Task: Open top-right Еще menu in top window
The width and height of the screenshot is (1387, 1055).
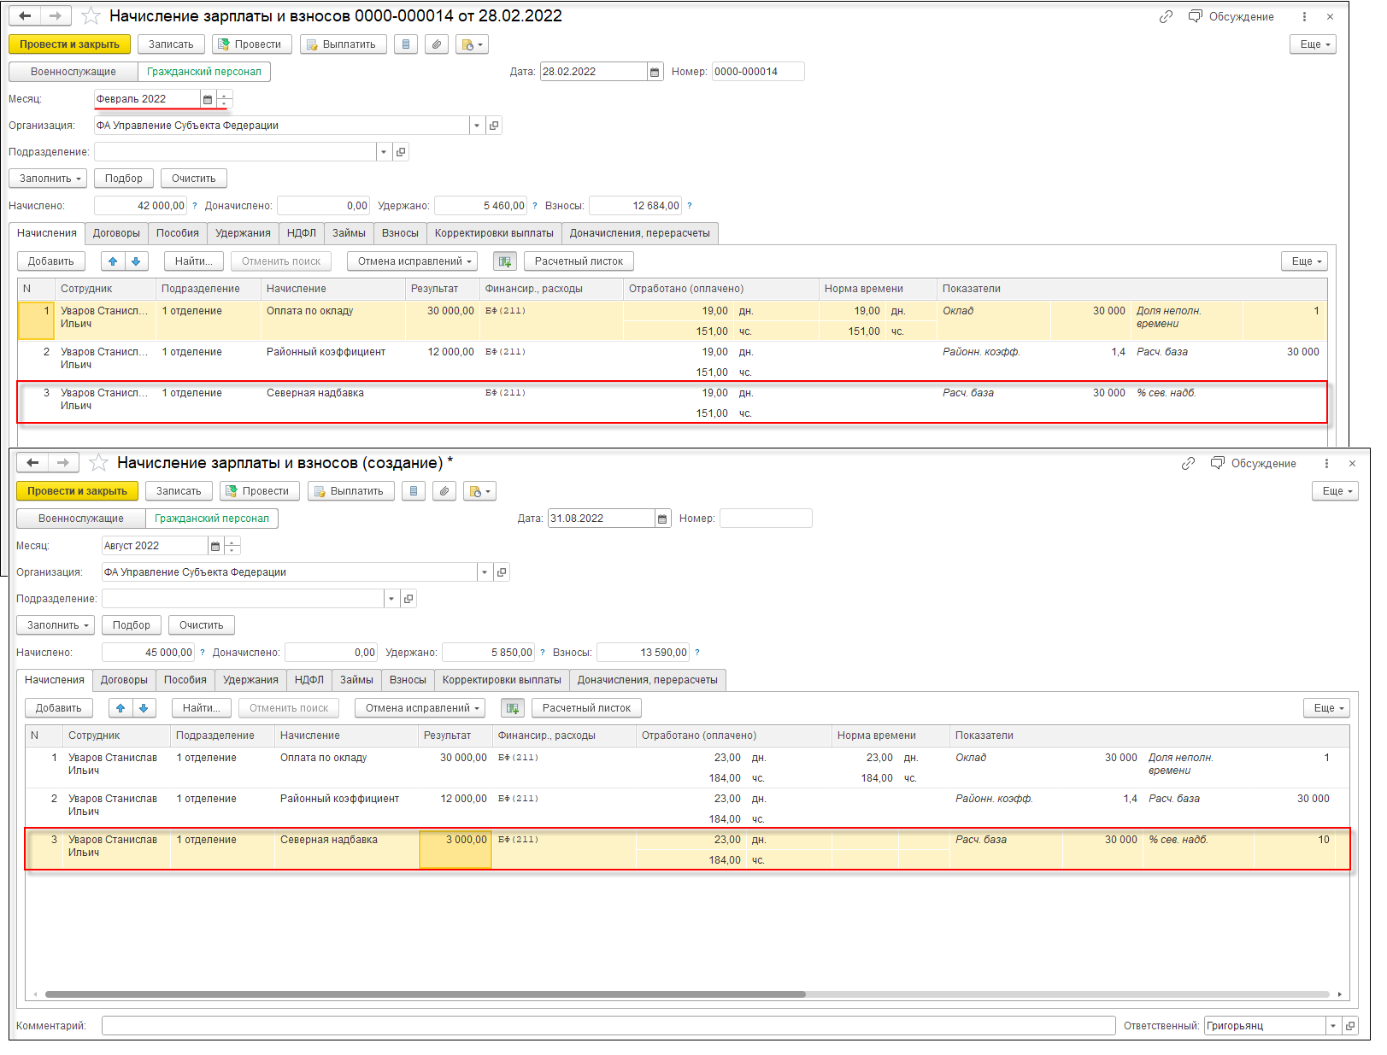Action: (1313, 44)
